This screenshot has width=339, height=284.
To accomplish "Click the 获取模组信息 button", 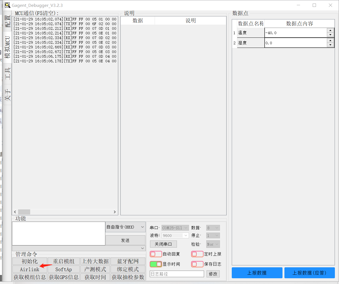I will tap(30, 277).
